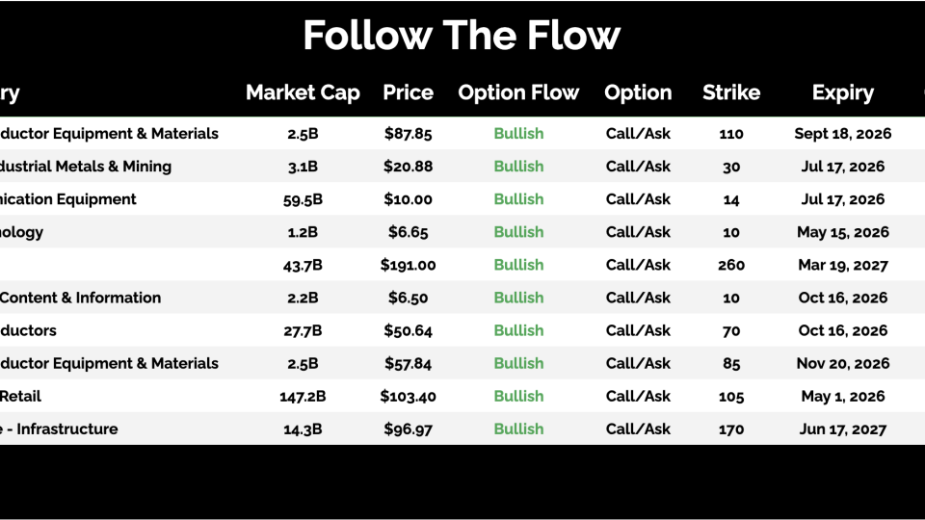Click the Follow The Flow title
The width and height of the screenshot is (925, 520).
[x=462, y=36]
